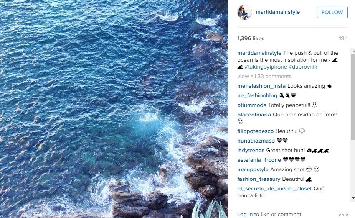Viewport: 355px width, 218px height.
Task: Open ladytrends commenter profile
Action: pos(251,151)
